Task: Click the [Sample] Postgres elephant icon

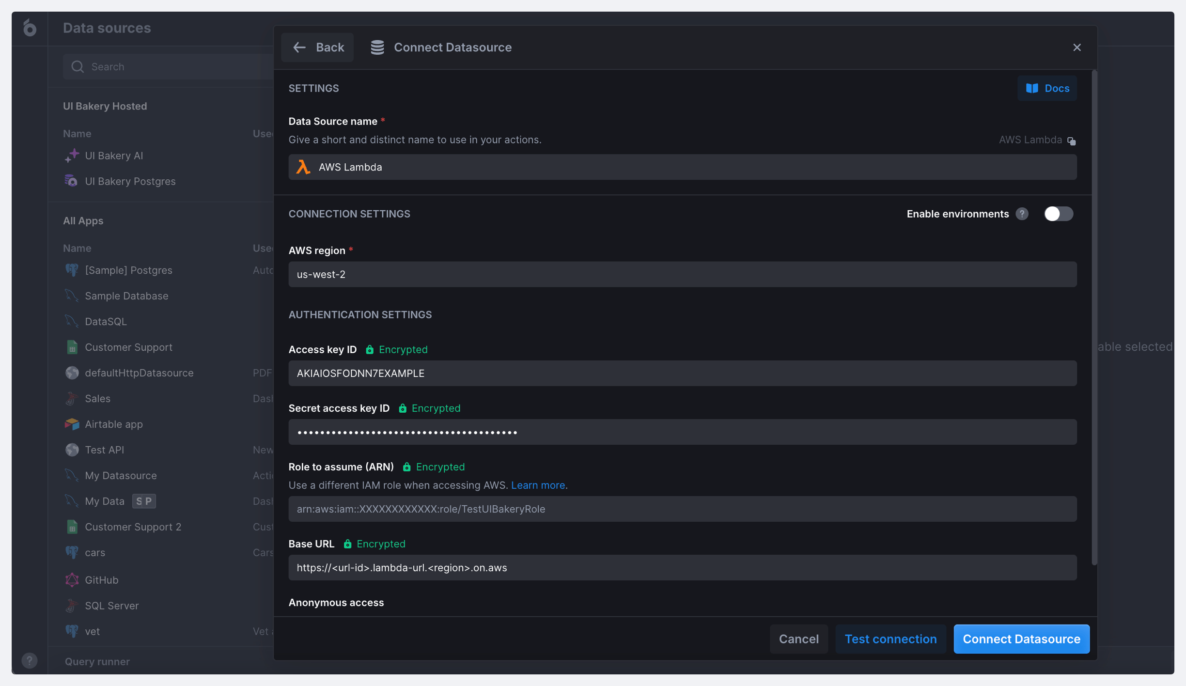Action: coord(72,270)
